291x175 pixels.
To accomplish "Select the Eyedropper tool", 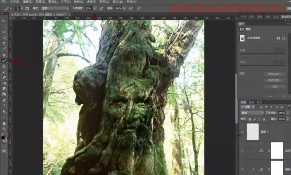I will [x=4, y=49].
